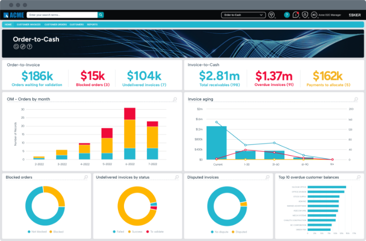
Task: Click the edit pencil icon under the Order-to-Cash title
Action: [22, 46]
